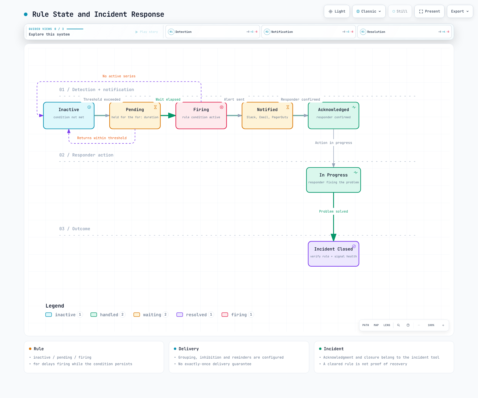Select the Incident Closed node
Viewport: 478px width, 398px height.
click(x=333, y=254)
